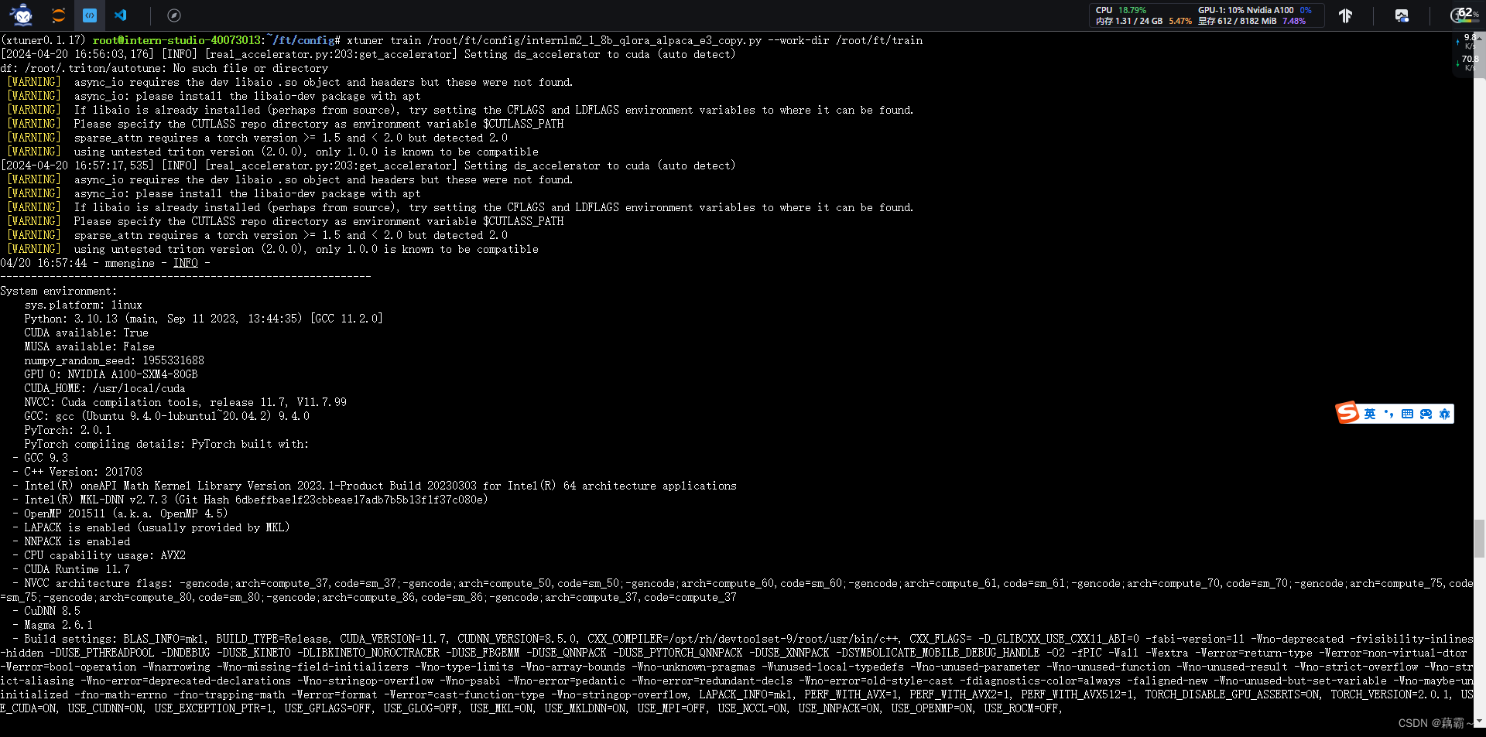The image size is (1486, 737).
Task: Click the '04/20 16:57:44 - mmengine' timestamp
Action: [77, 263]
